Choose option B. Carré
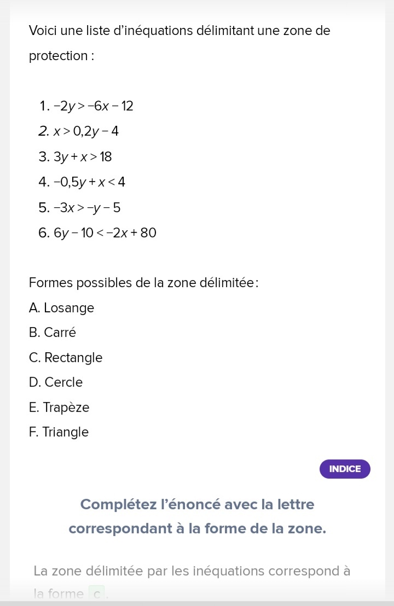Screen dimensions: 394x606 point(53,333)
